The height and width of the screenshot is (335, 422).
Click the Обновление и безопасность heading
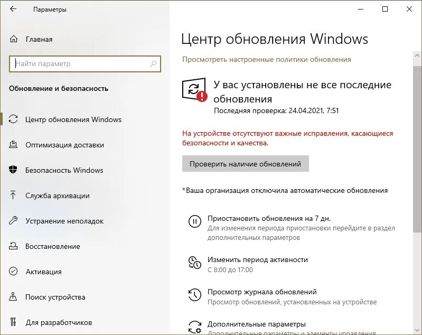coord(59,88)
